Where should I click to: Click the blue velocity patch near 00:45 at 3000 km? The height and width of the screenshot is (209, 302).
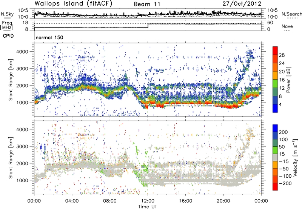click(41, 148)
